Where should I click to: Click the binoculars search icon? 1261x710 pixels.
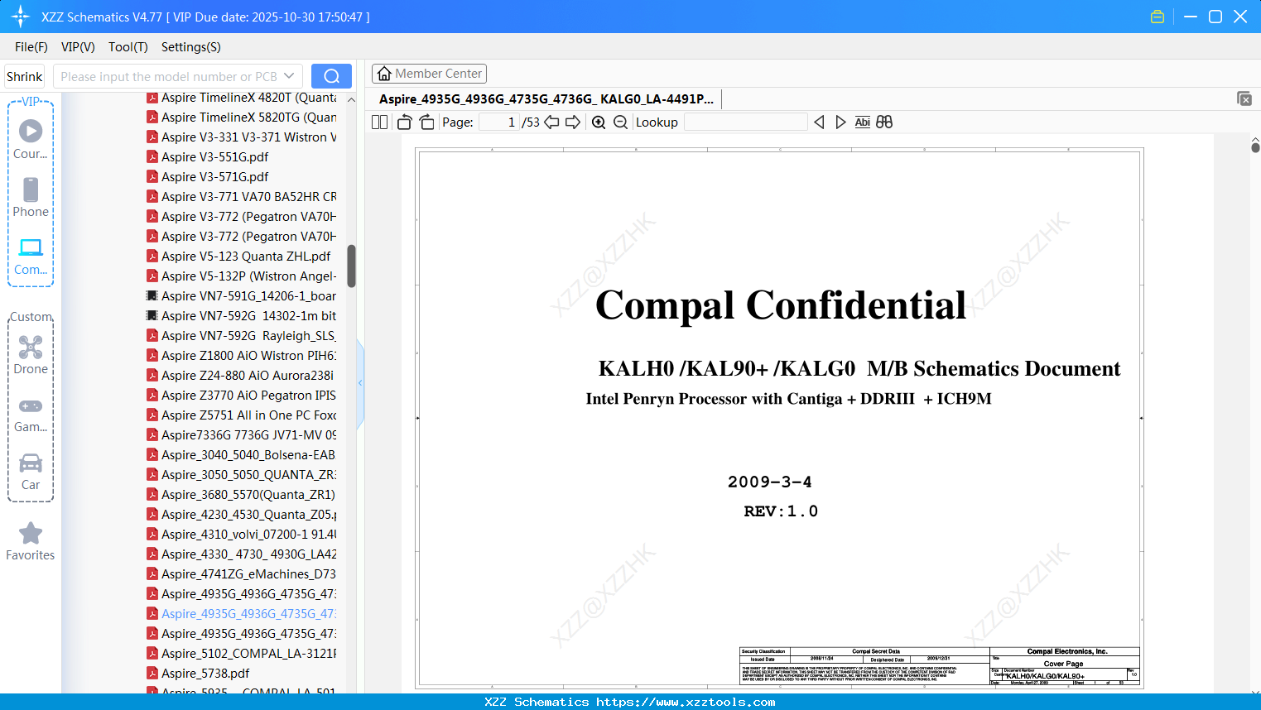(x=884, y=122)
